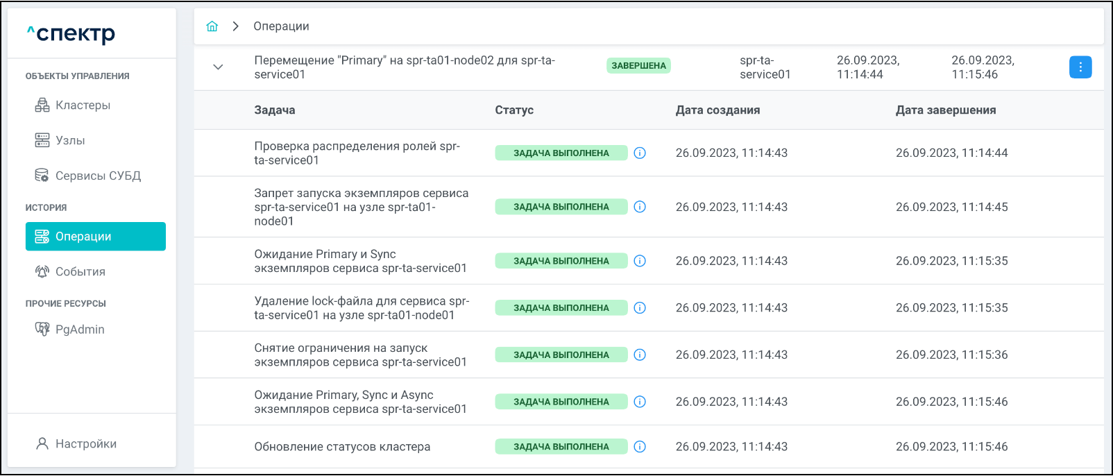Click the Кластеры icon in sidebar
The height and width of the screenshot is (476, 1113).
click(x=42, y=105)
